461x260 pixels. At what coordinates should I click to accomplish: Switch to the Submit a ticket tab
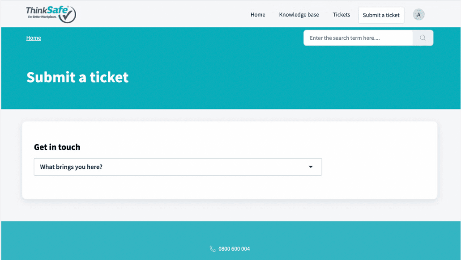pyautogui.click(x=381, y=15)
